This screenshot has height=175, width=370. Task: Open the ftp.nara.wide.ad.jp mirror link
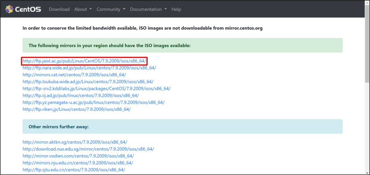[89, 68]
